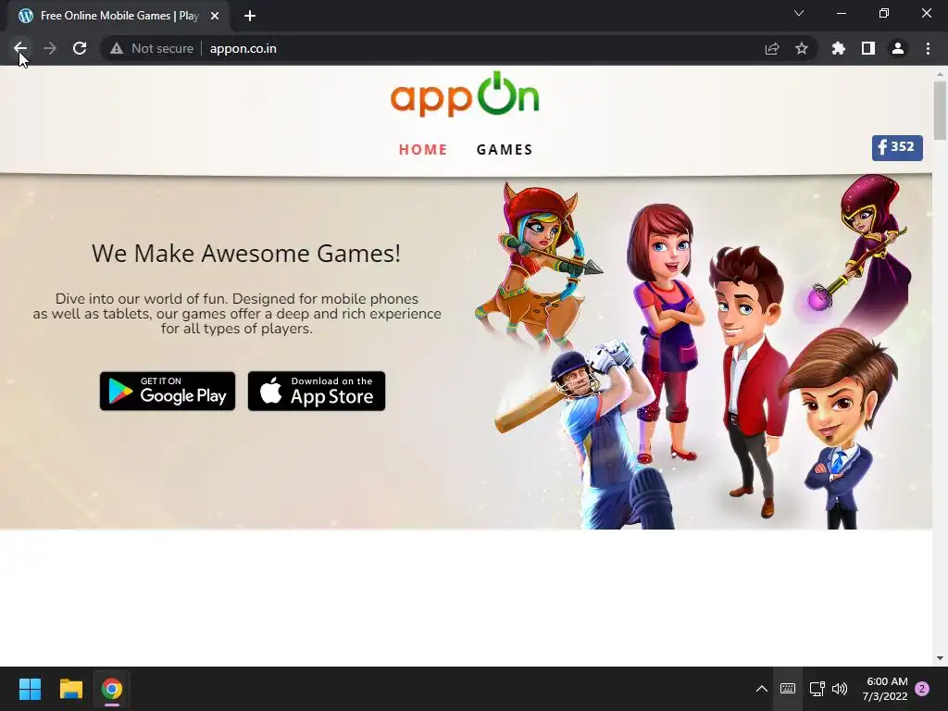The height and width of the screenshot is (711, 948).
Task: Click the Get it on Google Play badge
Action: pos(168,392)
